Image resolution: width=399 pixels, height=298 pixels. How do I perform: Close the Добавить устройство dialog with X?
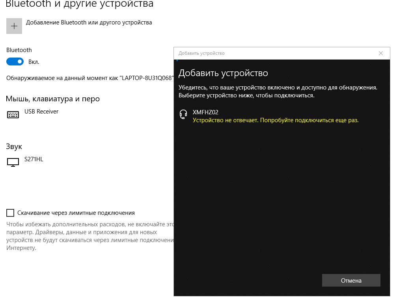point(380,53)
